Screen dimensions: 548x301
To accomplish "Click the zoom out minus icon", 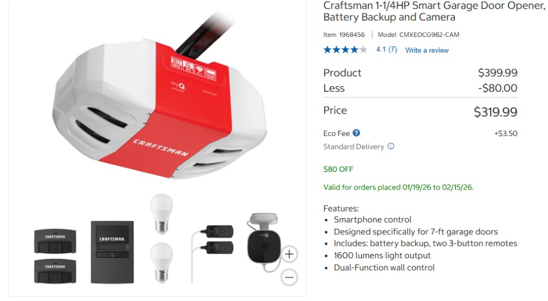I will 289,278.
